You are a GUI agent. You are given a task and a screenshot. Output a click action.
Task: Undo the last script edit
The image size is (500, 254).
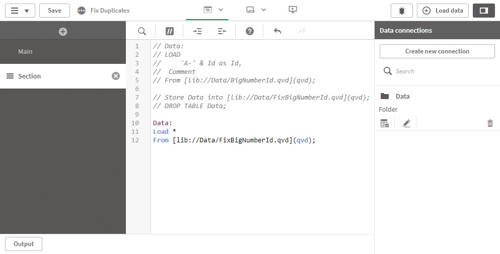pos(277,31)
